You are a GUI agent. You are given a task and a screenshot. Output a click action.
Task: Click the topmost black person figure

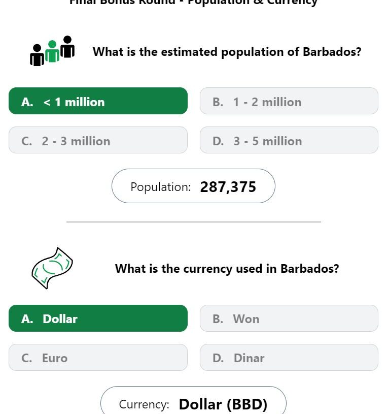[x=67, y=47]
